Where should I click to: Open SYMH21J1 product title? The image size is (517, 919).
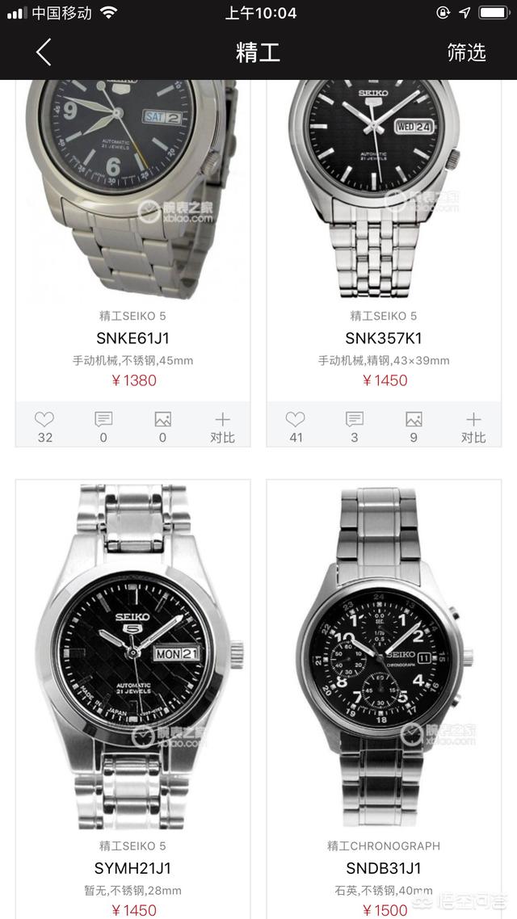coord(132,868)
